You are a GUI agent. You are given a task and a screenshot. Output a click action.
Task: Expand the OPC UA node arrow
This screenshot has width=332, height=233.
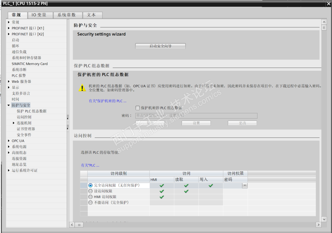(x=9, y=141)
